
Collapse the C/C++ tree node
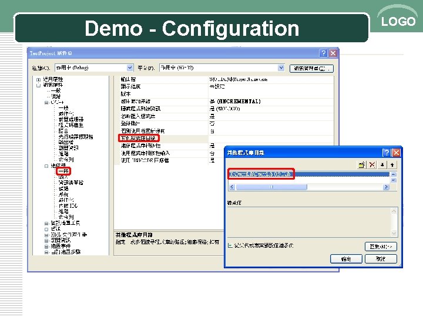click(x=46, y=102)
